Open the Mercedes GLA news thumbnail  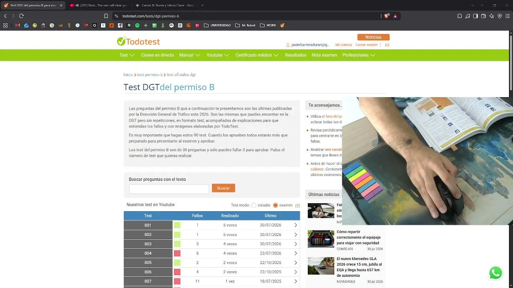point(321,266)
